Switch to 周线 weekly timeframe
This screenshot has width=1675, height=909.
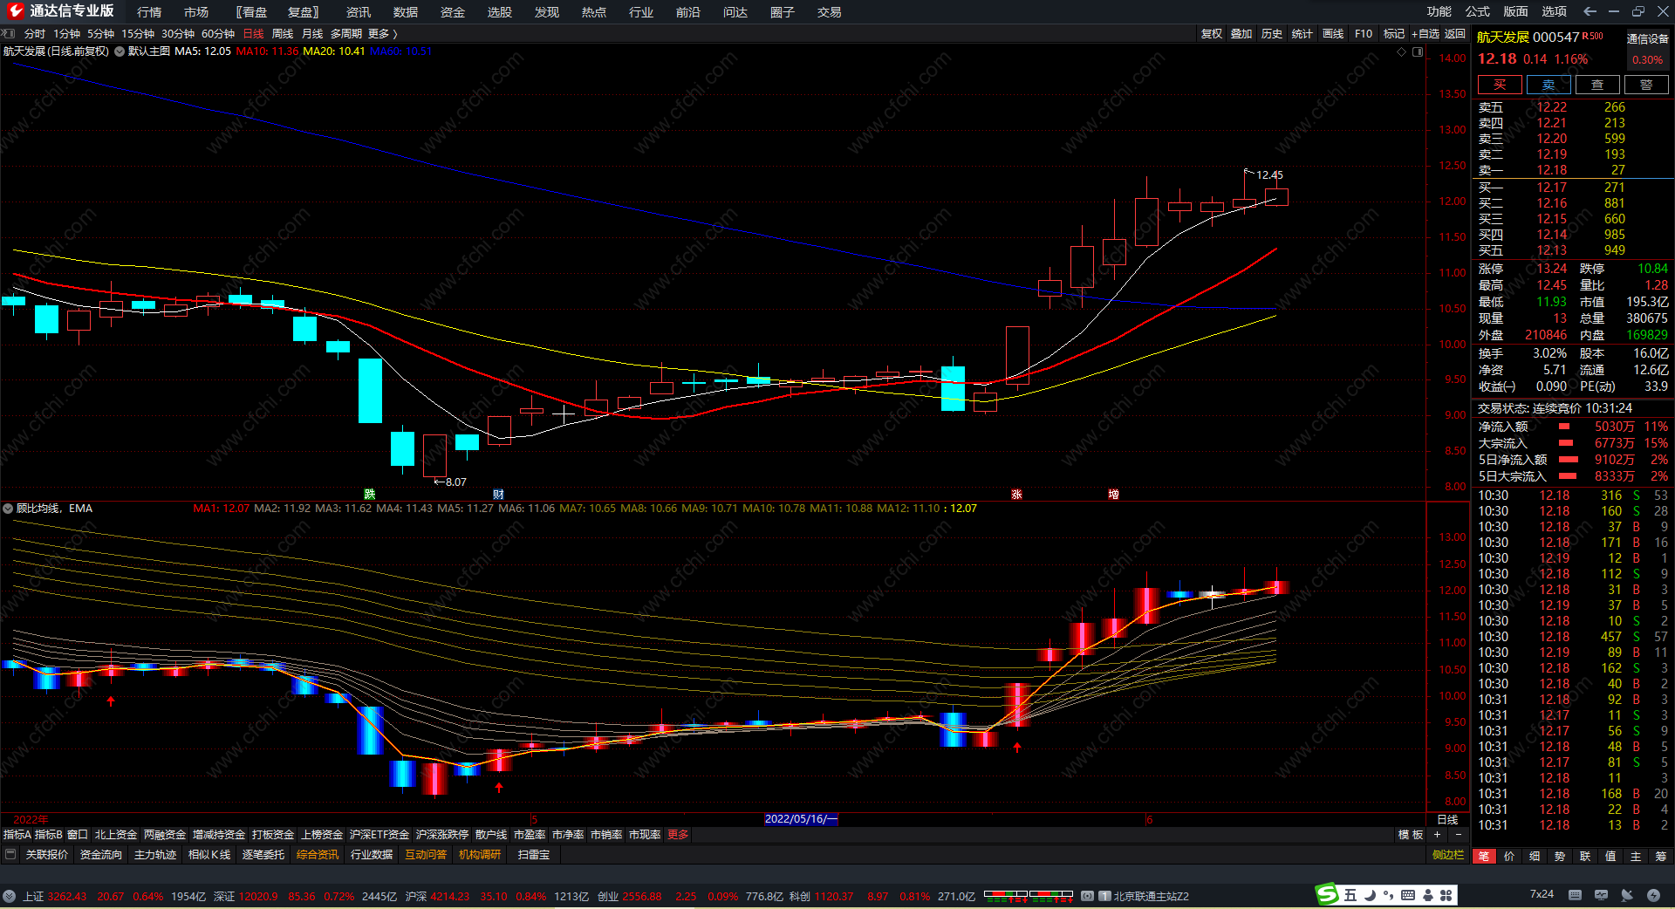point(283,33)
